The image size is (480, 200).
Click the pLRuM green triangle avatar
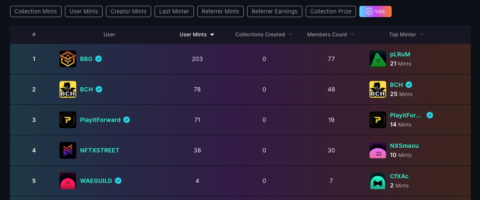click(378, 59)
